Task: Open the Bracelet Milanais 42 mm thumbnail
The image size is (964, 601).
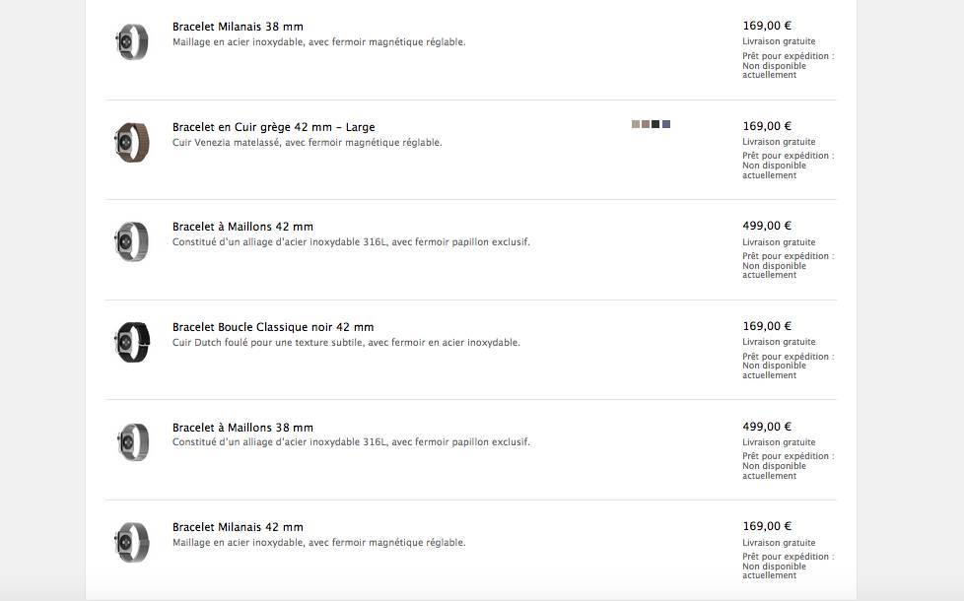Action: pos(132,542)
